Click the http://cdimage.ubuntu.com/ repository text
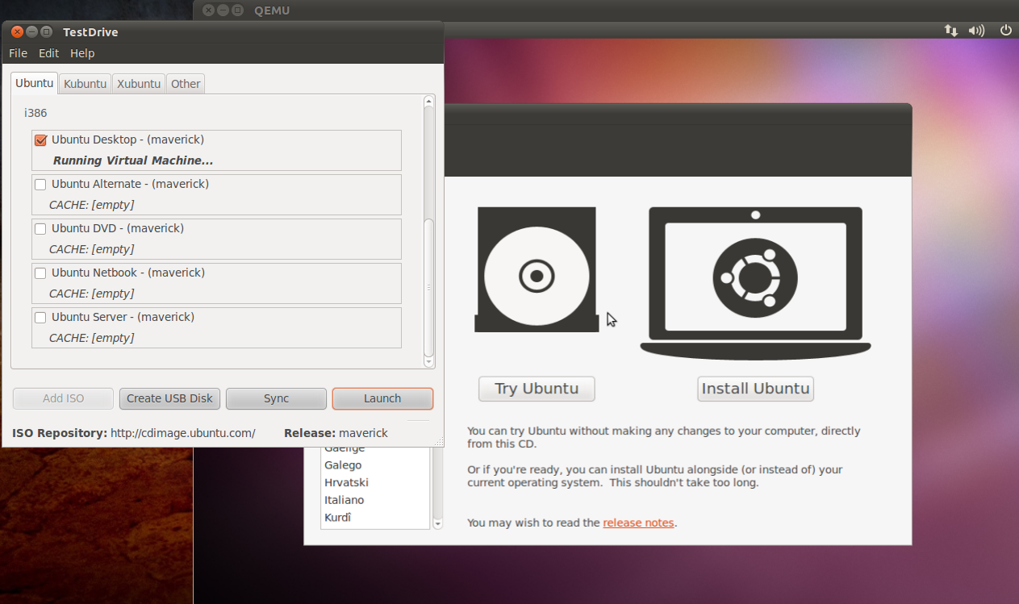1019x604 pixels. (183, 433)
